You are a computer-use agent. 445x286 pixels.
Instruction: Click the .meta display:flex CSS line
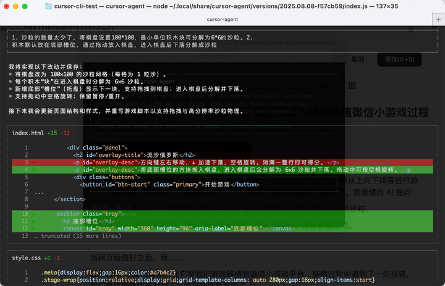click(108, 272)
